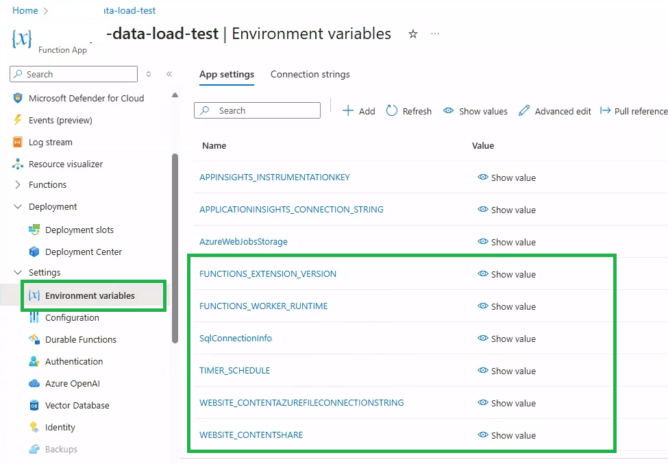Click the Resource visualizer icon
Screen dimensions: 668x464
(18, 164)
